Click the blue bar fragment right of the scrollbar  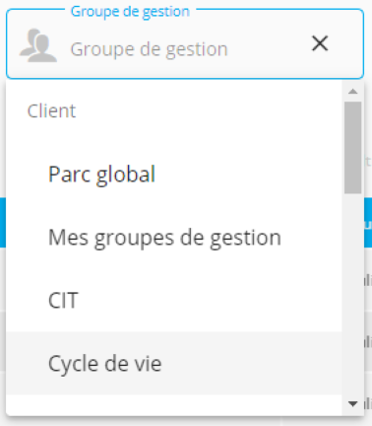[x=368, y=222]
